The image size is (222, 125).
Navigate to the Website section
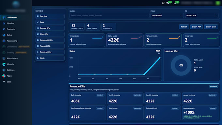16,64
